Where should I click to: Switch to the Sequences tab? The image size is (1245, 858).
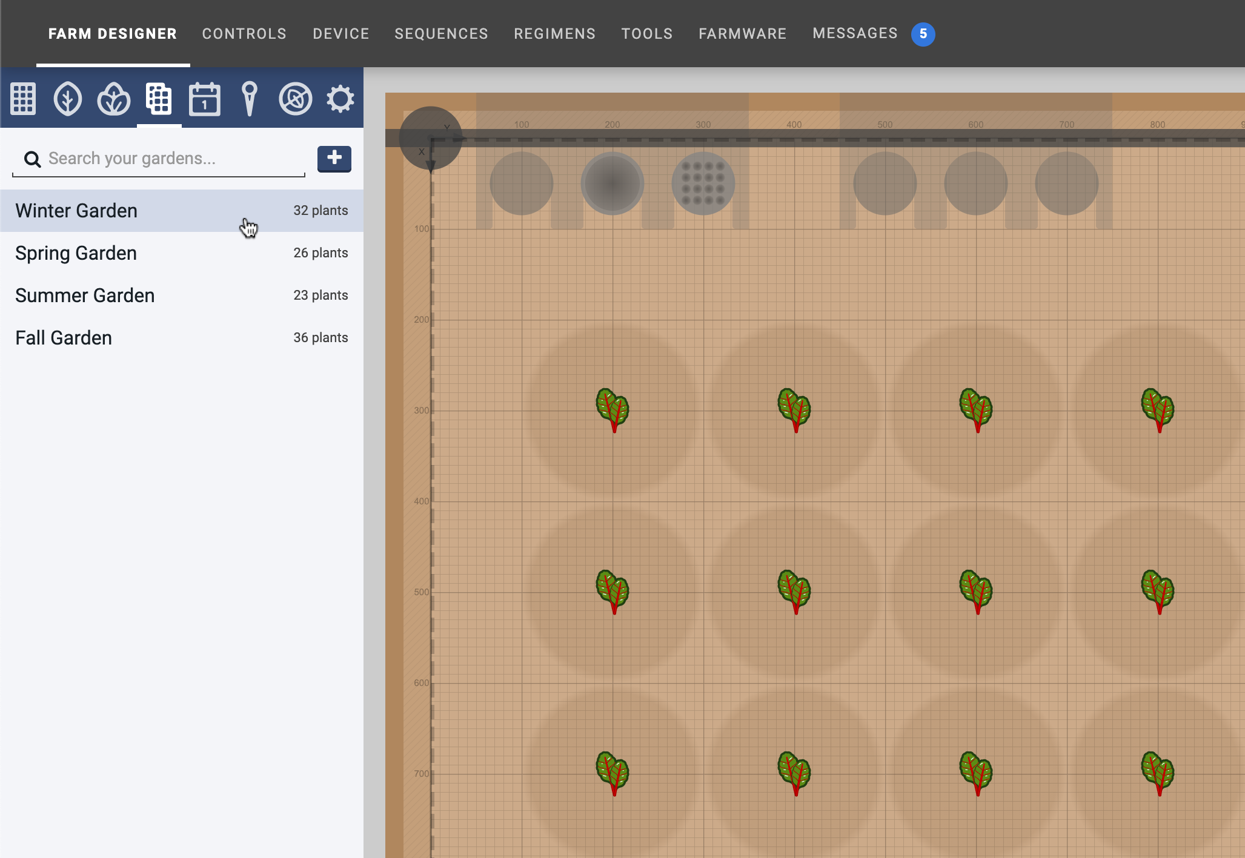[441, 34]
